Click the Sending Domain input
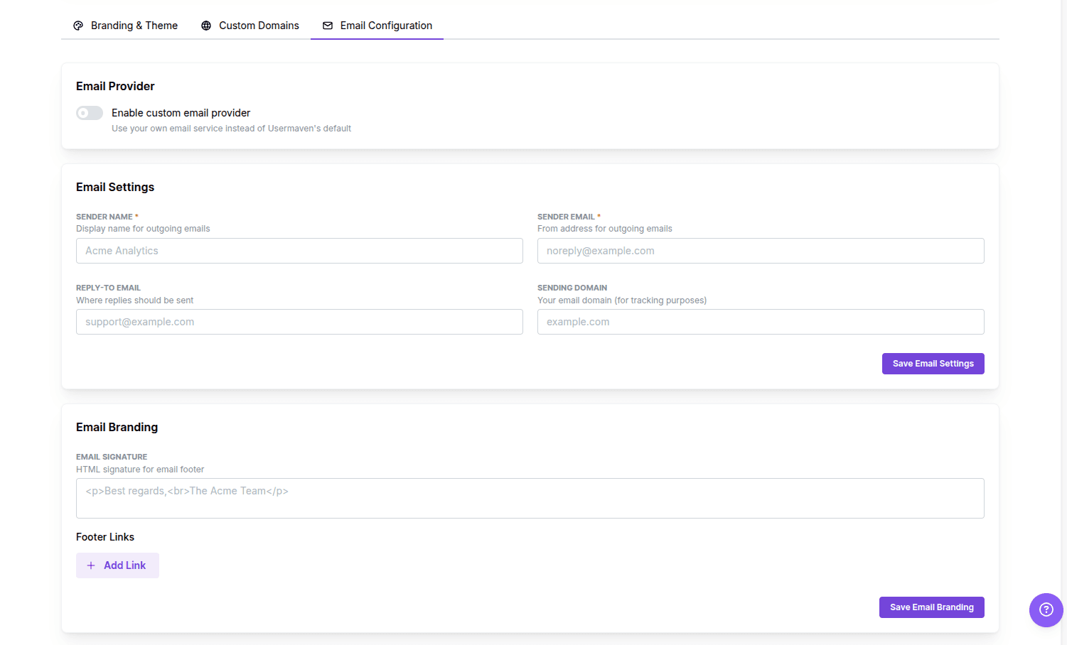Viewport: 1067px width, 645px height. click(760, 321)
